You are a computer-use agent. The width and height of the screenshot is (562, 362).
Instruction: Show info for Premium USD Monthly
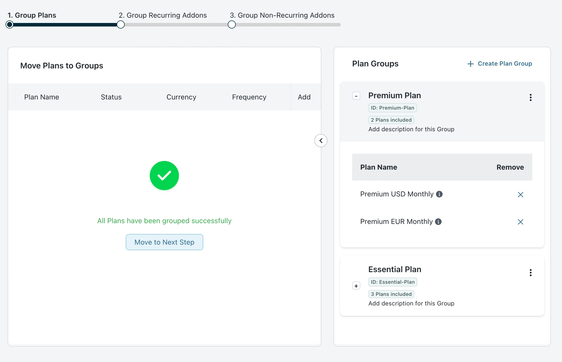click(x=439, y=194)
